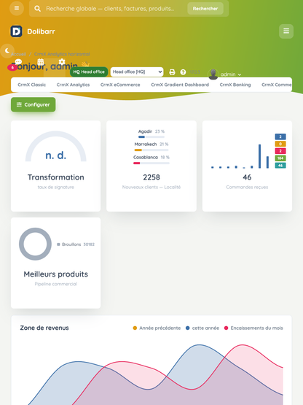Toggle the Année précédente legend series

tap(157, 328)
